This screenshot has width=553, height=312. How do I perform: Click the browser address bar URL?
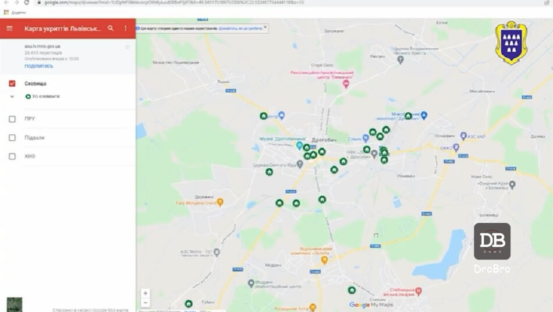point(175,2)
